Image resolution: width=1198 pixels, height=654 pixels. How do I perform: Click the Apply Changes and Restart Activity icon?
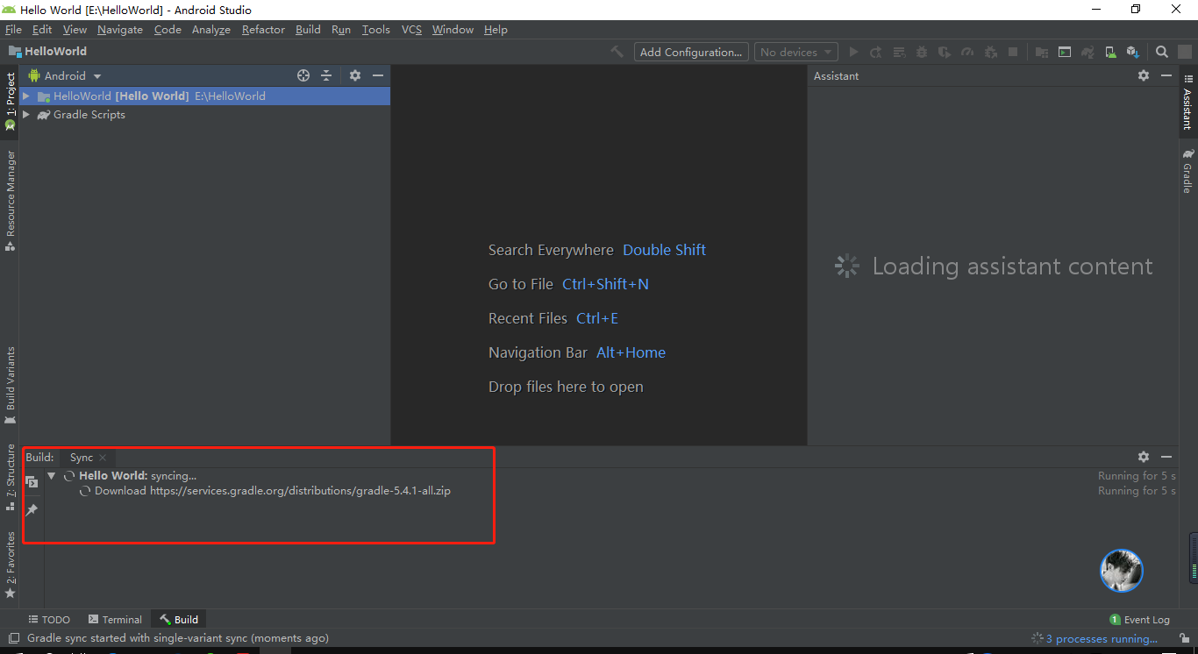click(x=875, y=52)
